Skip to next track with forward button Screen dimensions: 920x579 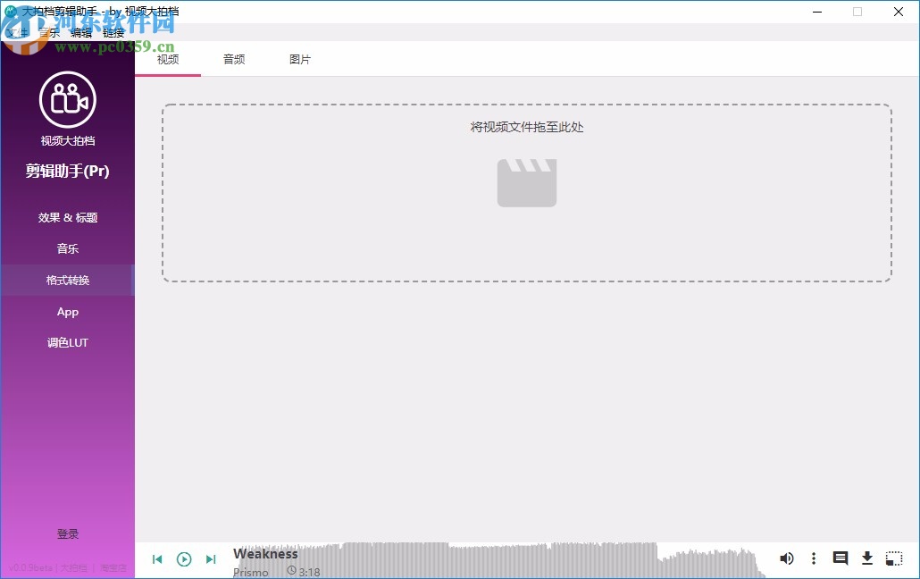click(211, 558)
